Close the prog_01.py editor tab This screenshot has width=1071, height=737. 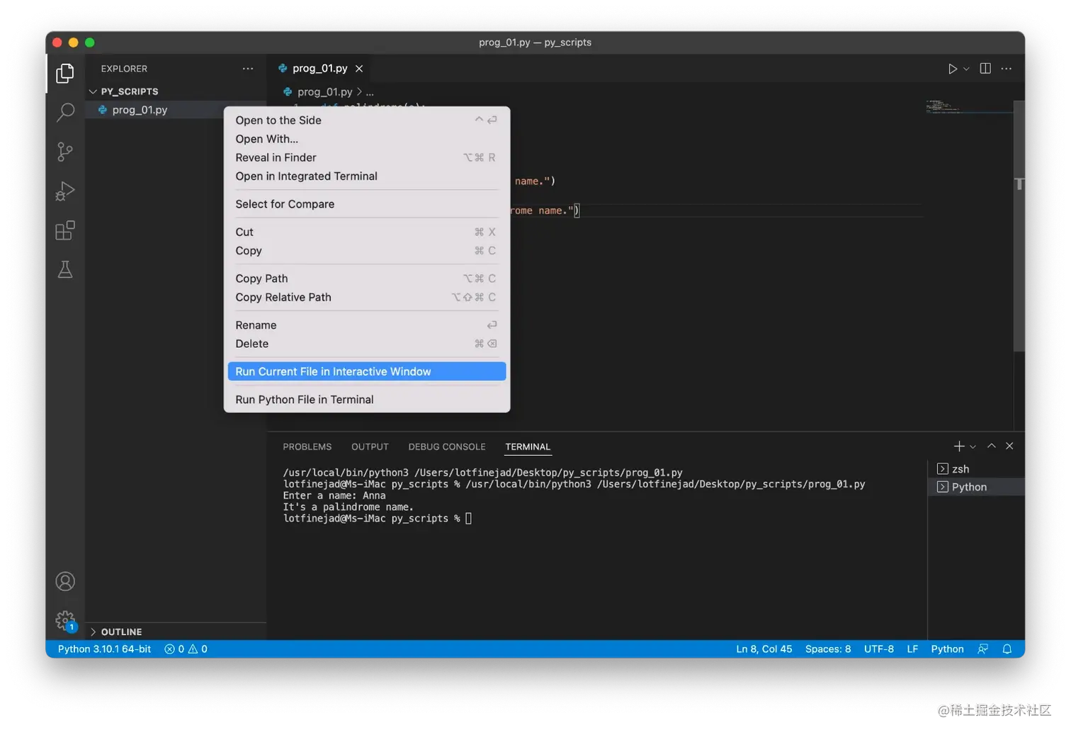(359, 69)
